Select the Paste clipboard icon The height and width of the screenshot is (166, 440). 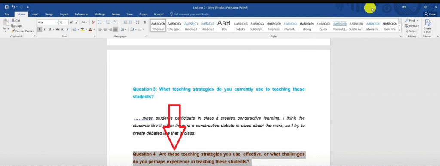pos(6,24)
